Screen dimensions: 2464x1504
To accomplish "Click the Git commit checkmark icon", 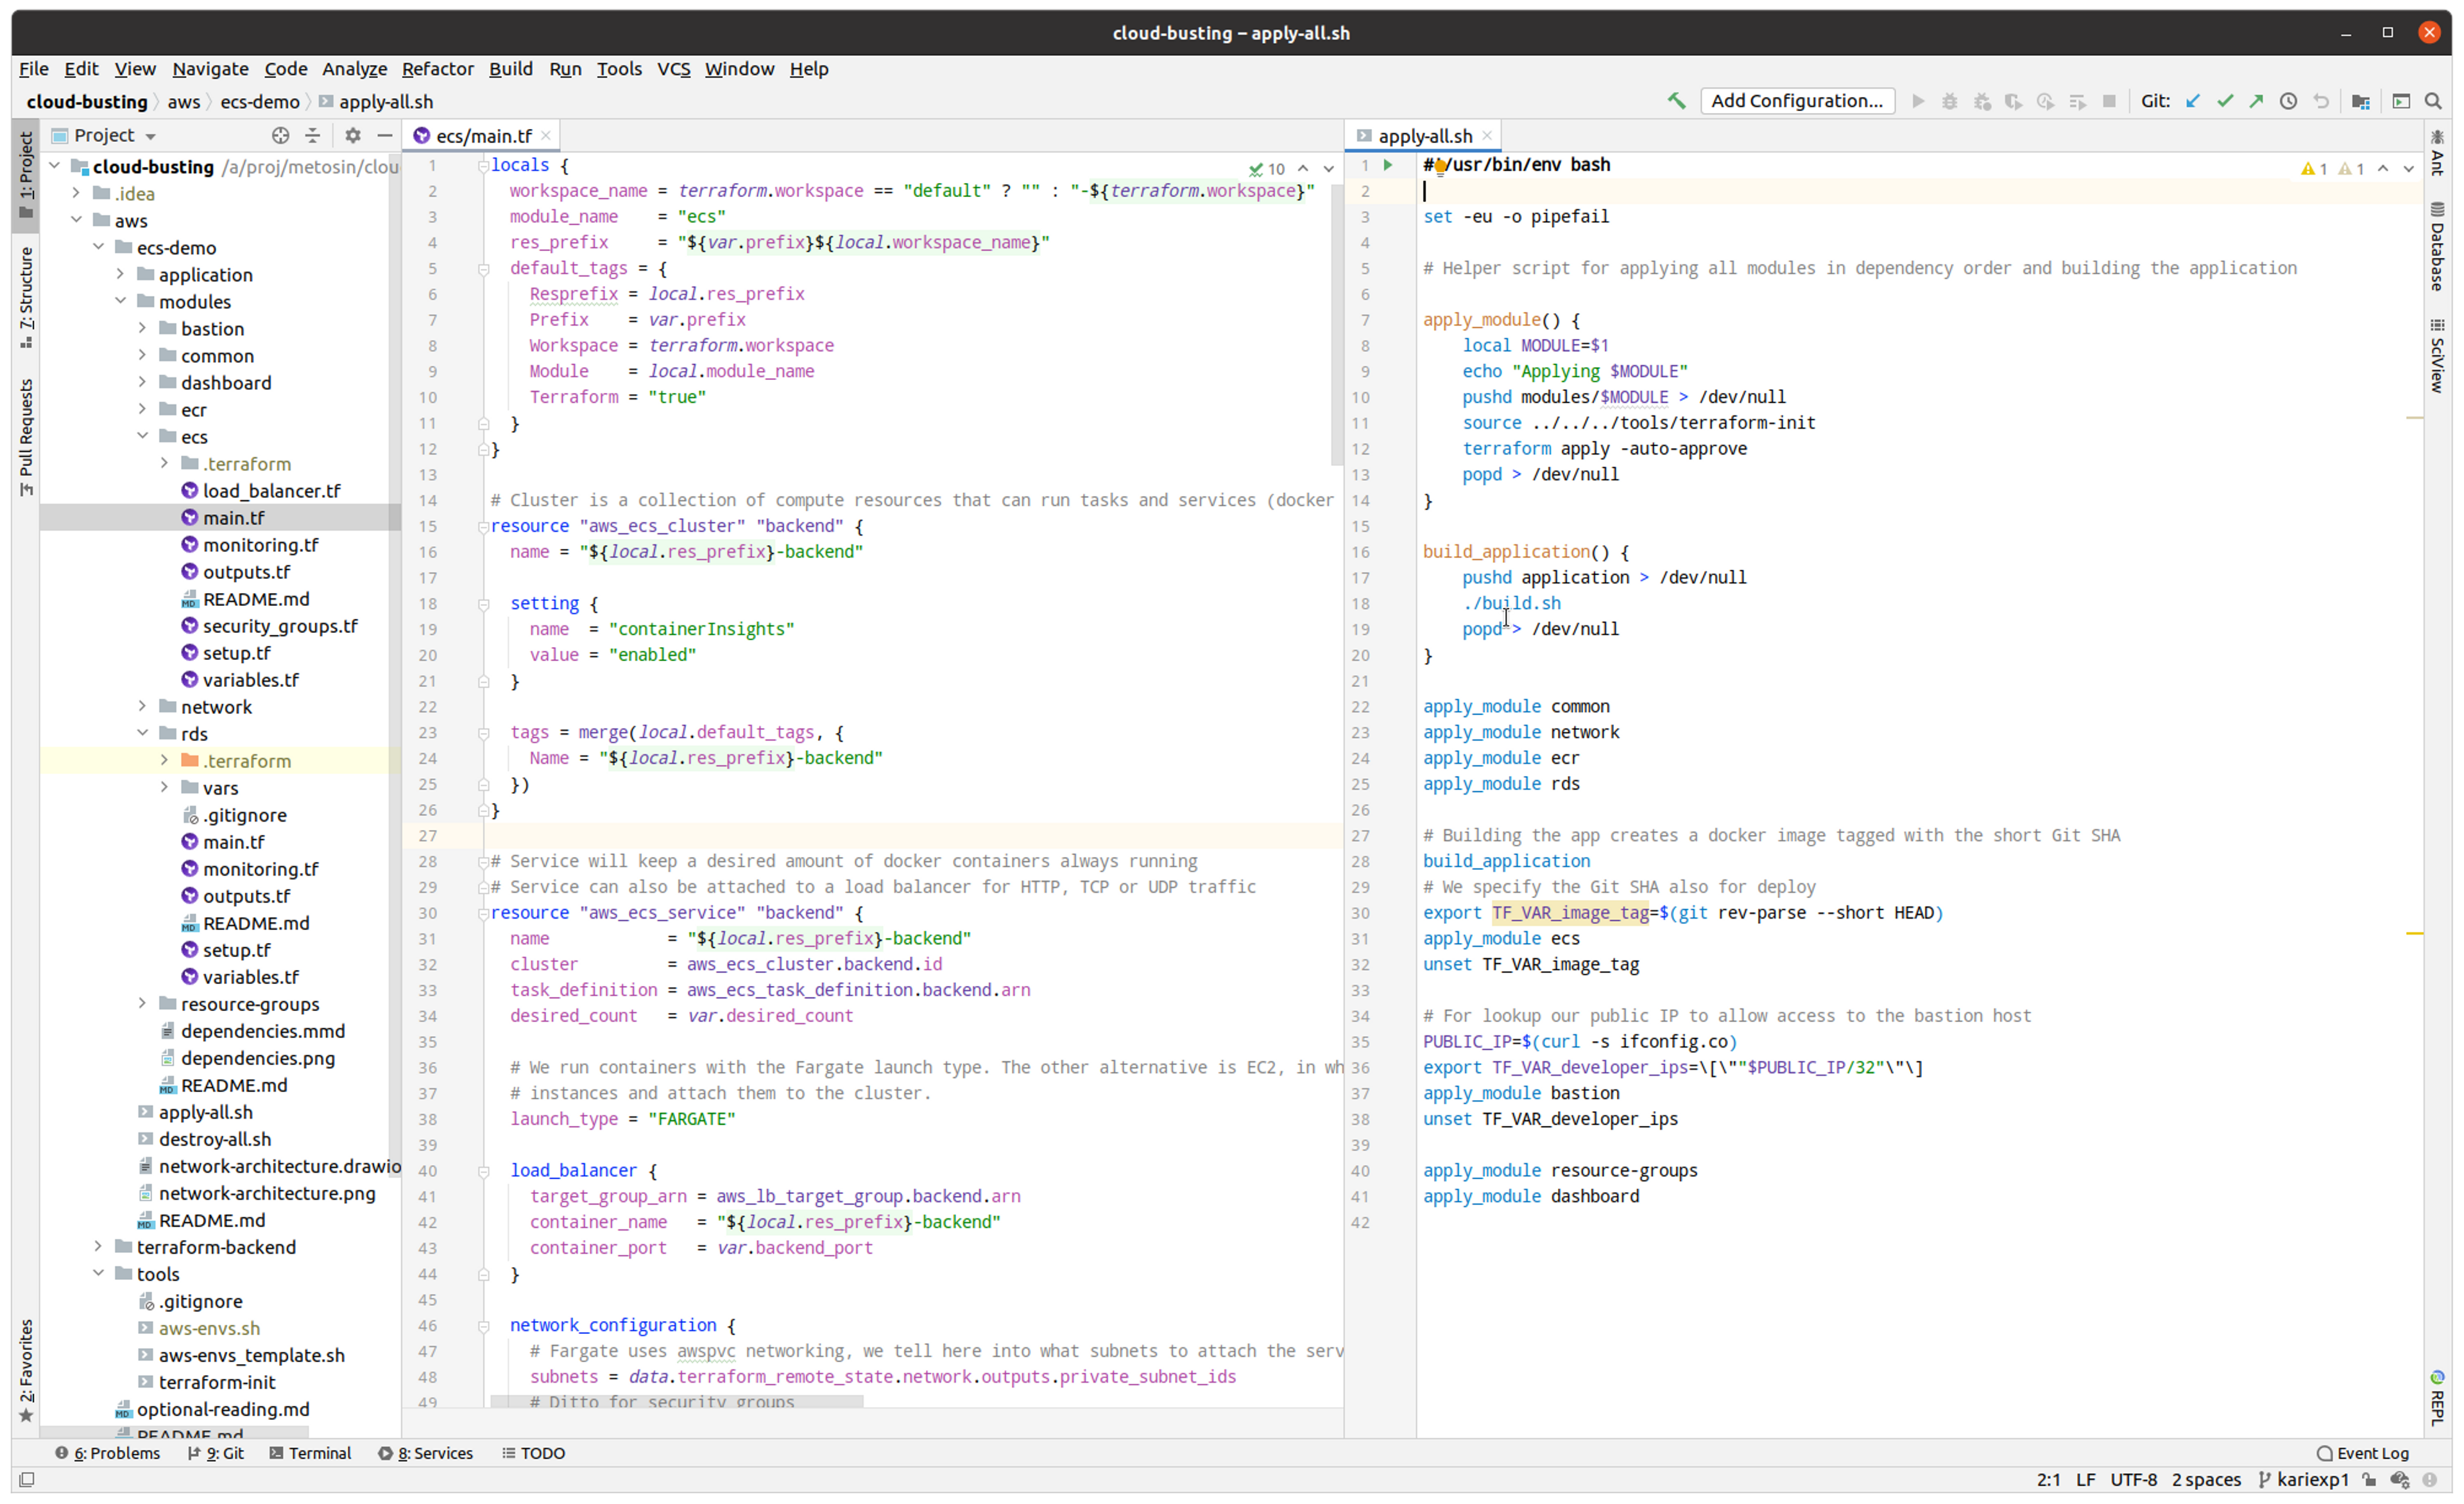I will pos(2224,101).
